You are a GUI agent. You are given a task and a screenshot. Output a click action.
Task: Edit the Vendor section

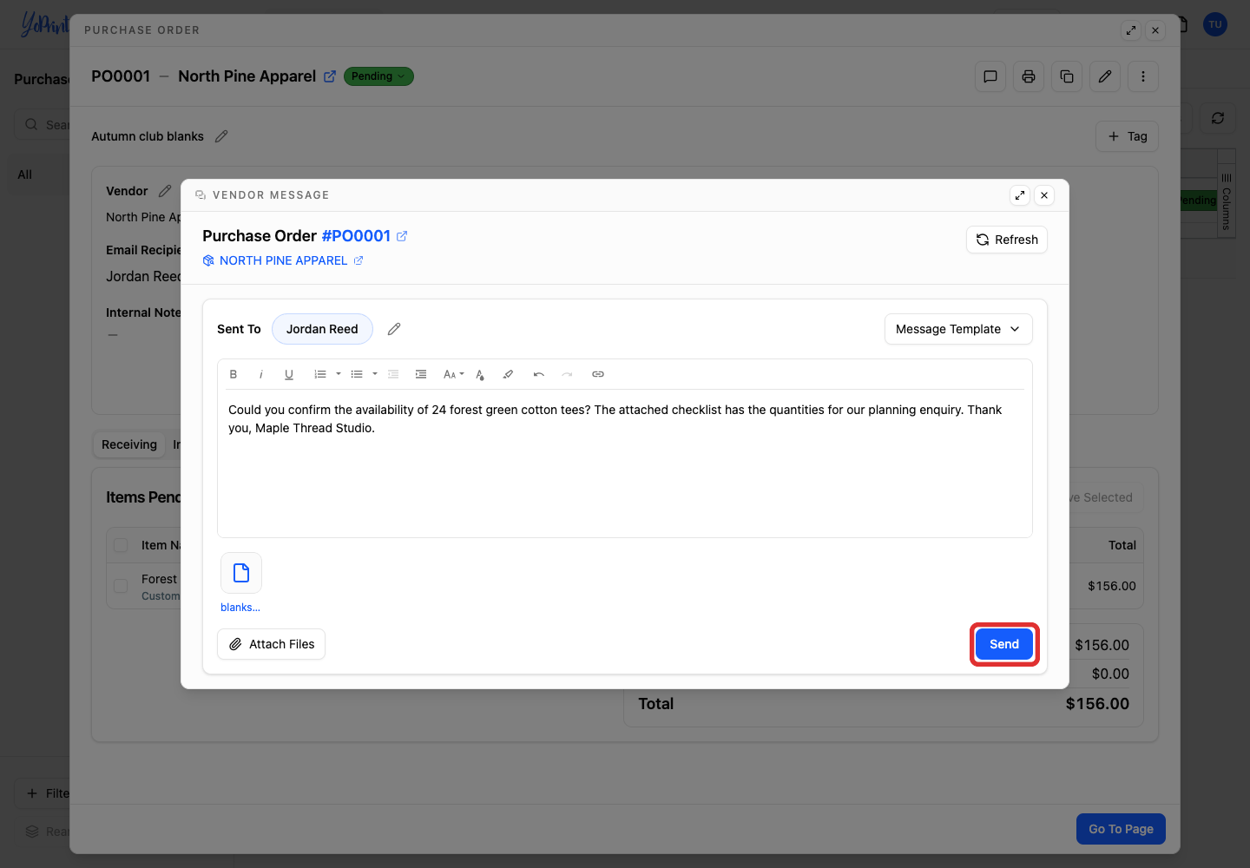[x=165, y=191]
